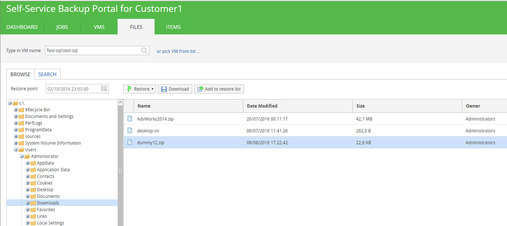
Task: Select the Users tree folder
Action: click(31, 150)
